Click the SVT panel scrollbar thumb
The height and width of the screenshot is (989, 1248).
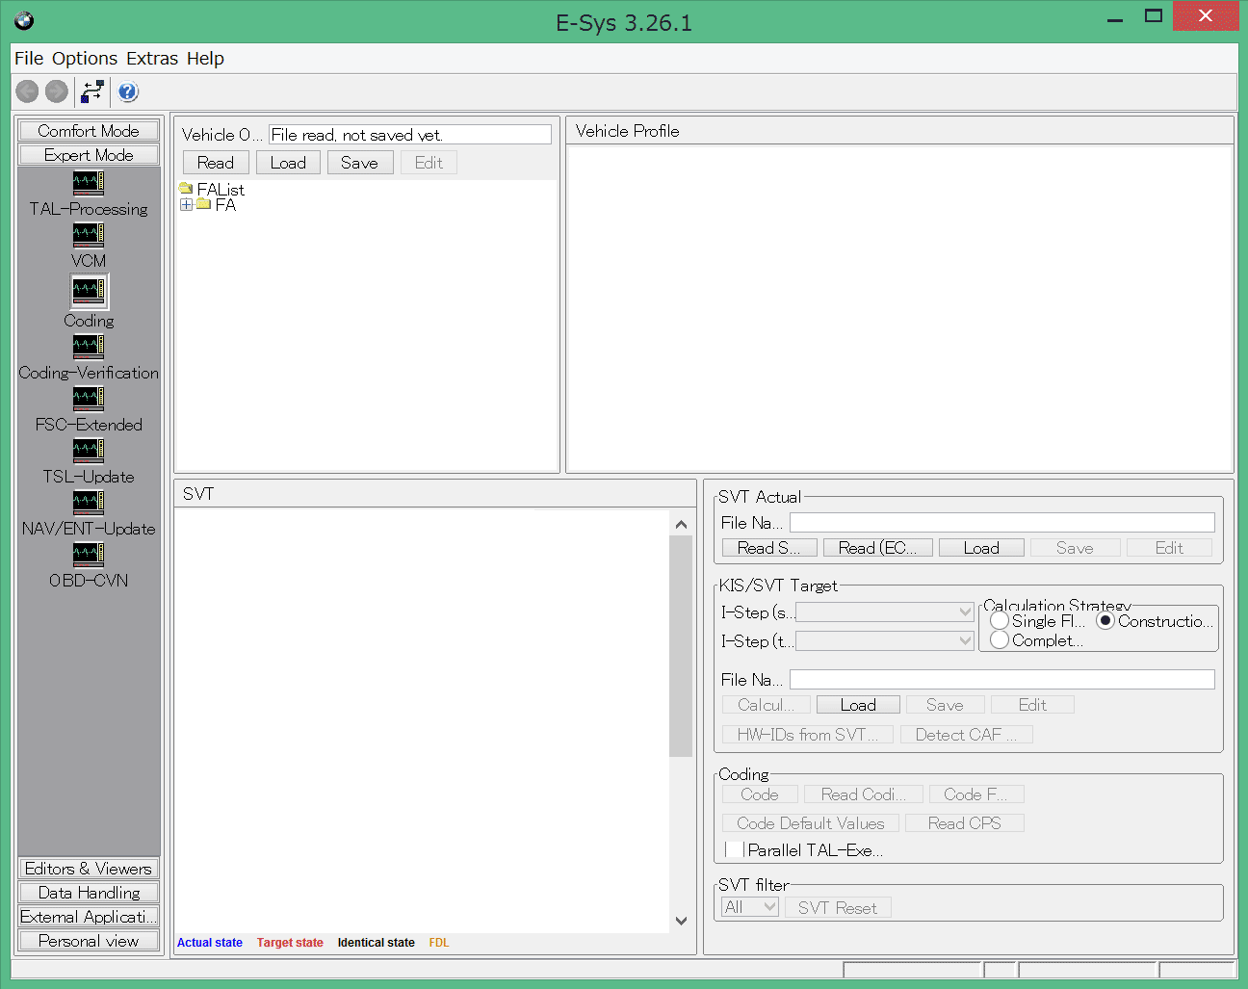[x=681, y=646]
